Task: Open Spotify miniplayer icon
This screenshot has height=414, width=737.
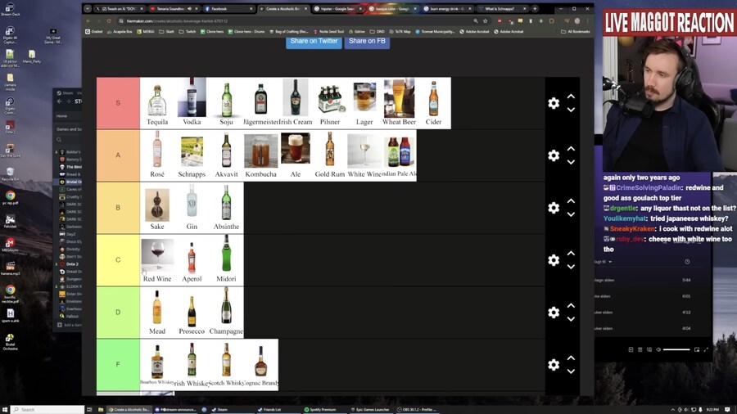Action: 697,349
